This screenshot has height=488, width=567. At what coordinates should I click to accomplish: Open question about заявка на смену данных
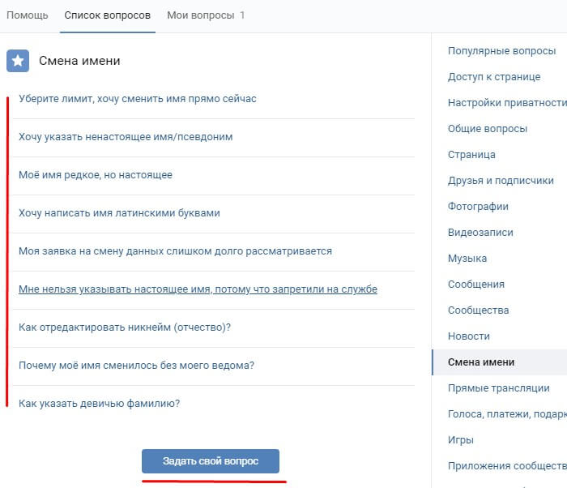coord(175,250)
